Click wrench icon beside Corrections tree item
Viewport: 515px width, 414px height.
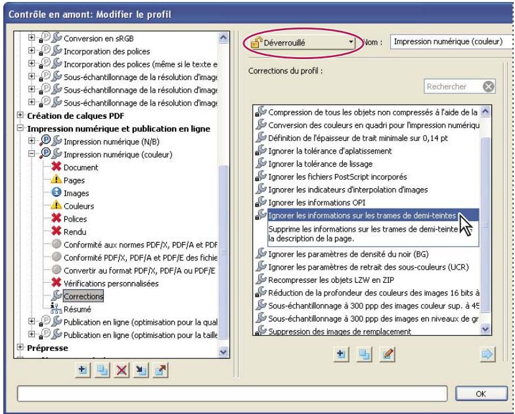click(x=56, y=295)
